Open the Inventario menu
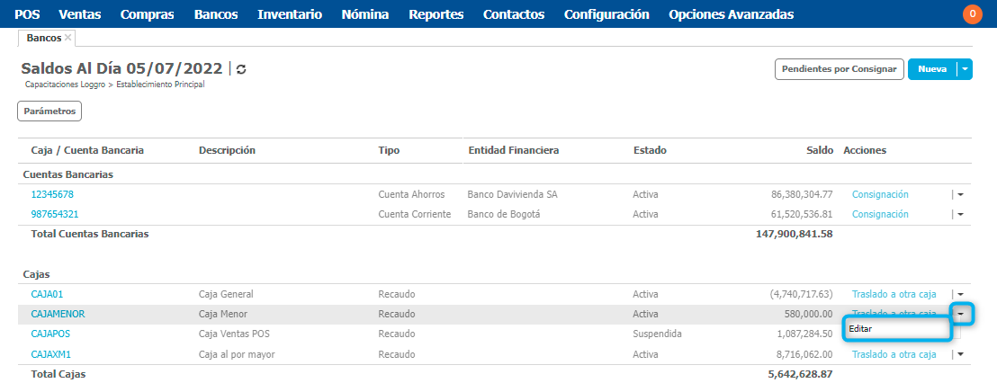Viewport: 997px width, 392px height. pyautogui.click(x=290, y=14)
